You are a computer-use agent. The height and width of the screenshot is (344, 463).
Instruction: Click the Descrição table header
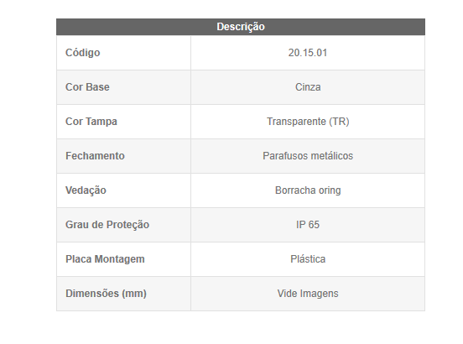pos(241,27)
